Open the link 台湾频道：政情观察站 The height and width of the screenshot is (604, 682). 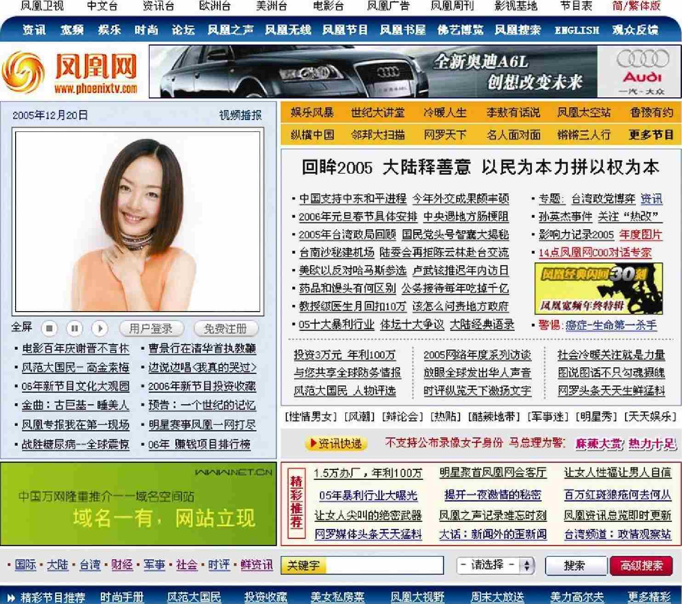coord(618,534)
